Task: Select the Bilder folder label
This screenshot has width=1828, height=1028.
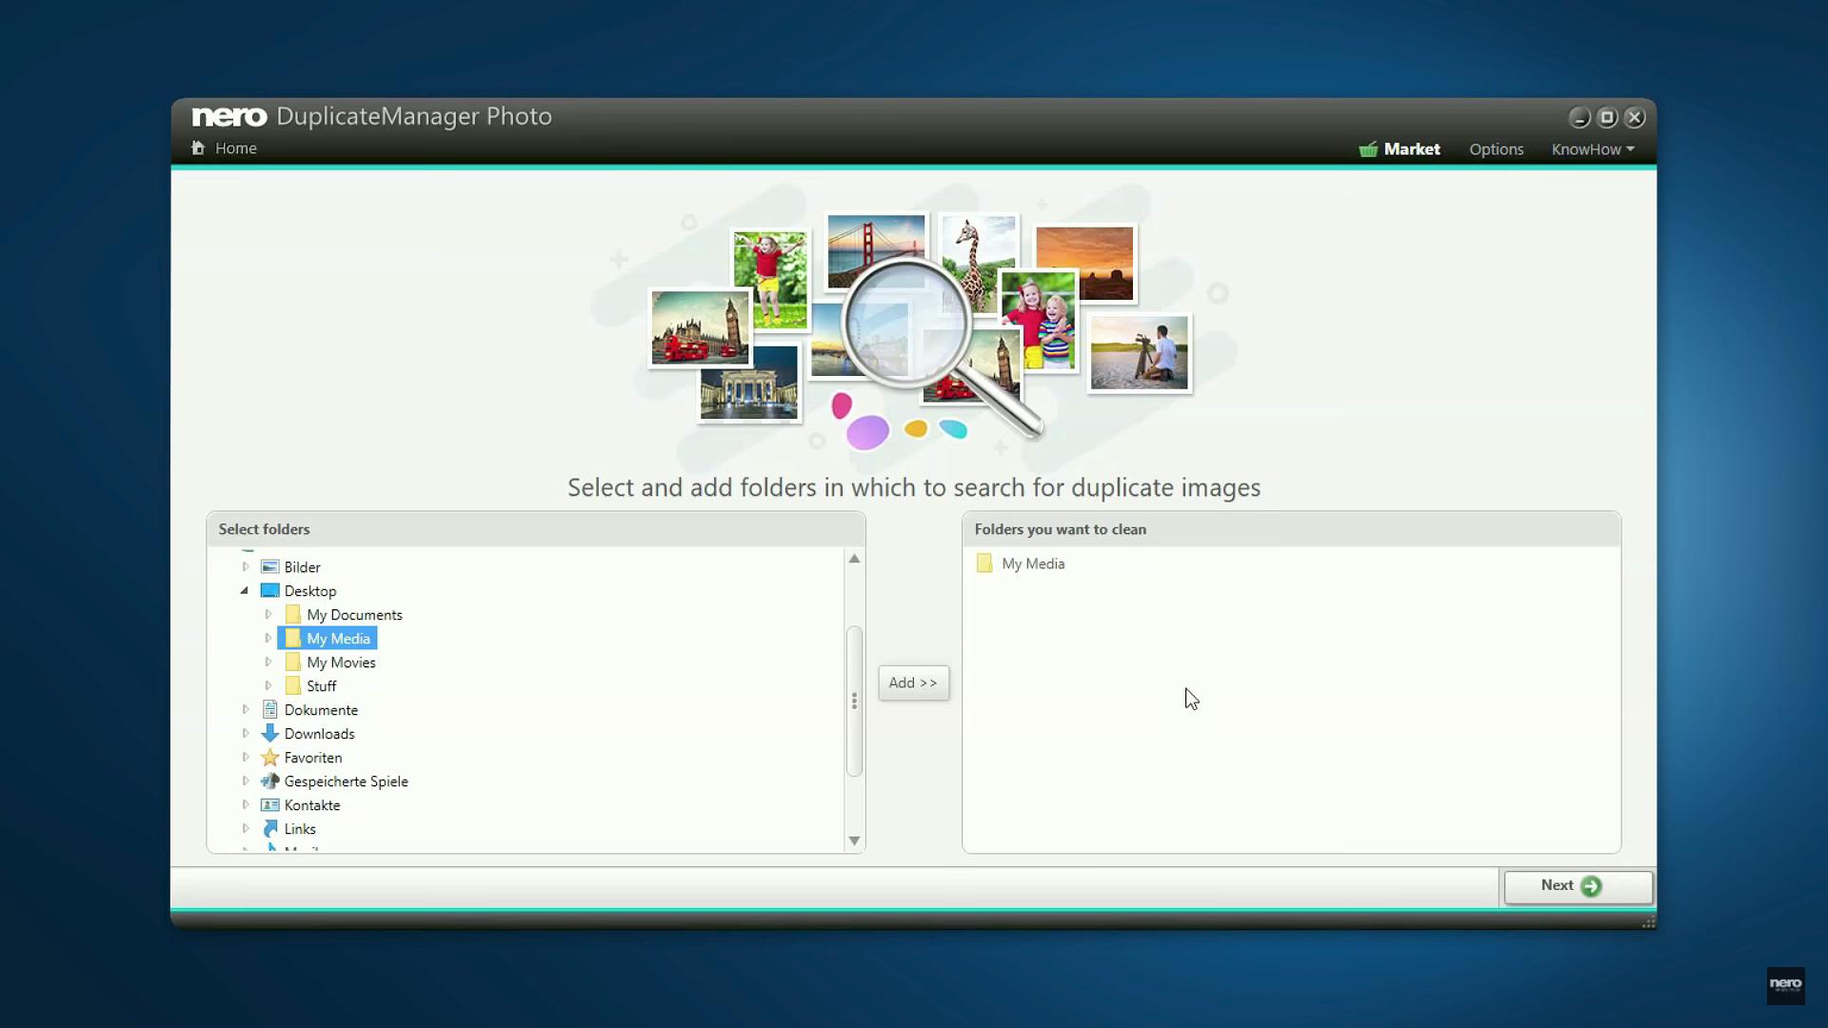Action: pyautogui.click(x=303, y=567)
